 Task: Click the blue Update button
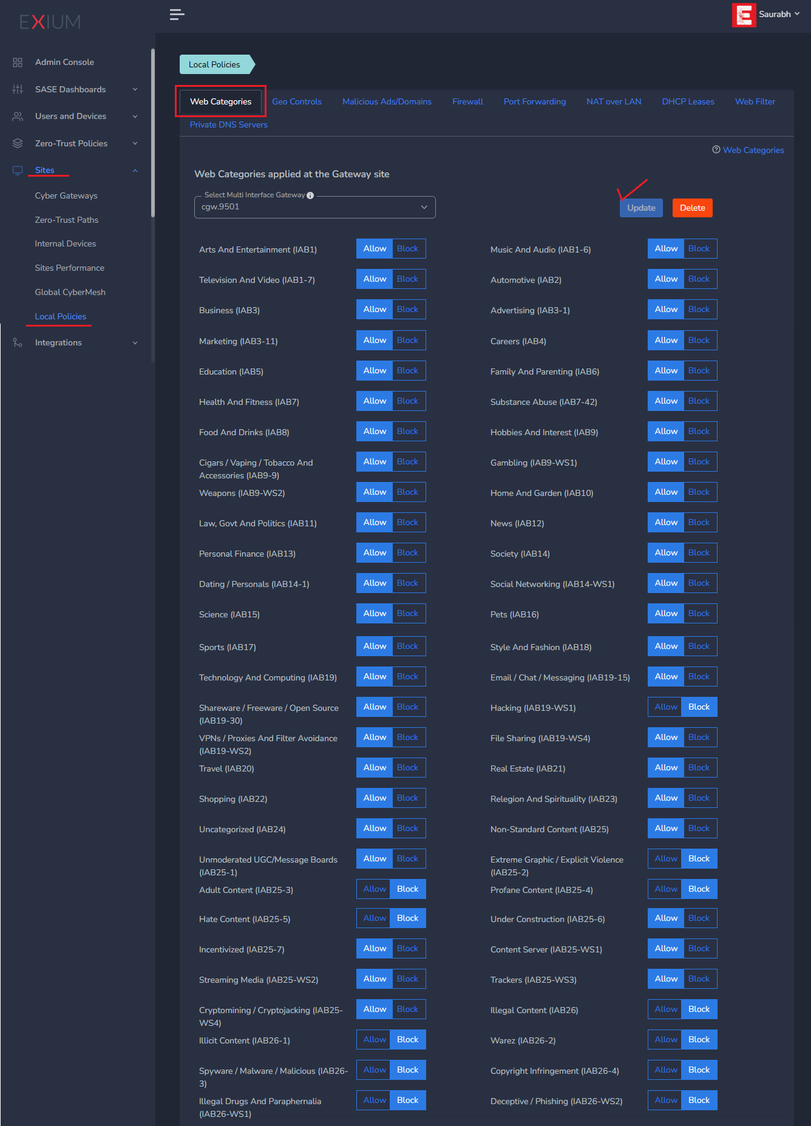point(641,208)
